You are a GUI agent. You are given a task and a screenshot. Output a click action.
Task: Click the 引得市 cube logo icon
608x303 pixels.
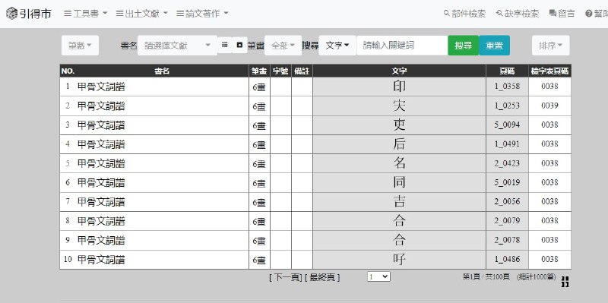point(11,14)
